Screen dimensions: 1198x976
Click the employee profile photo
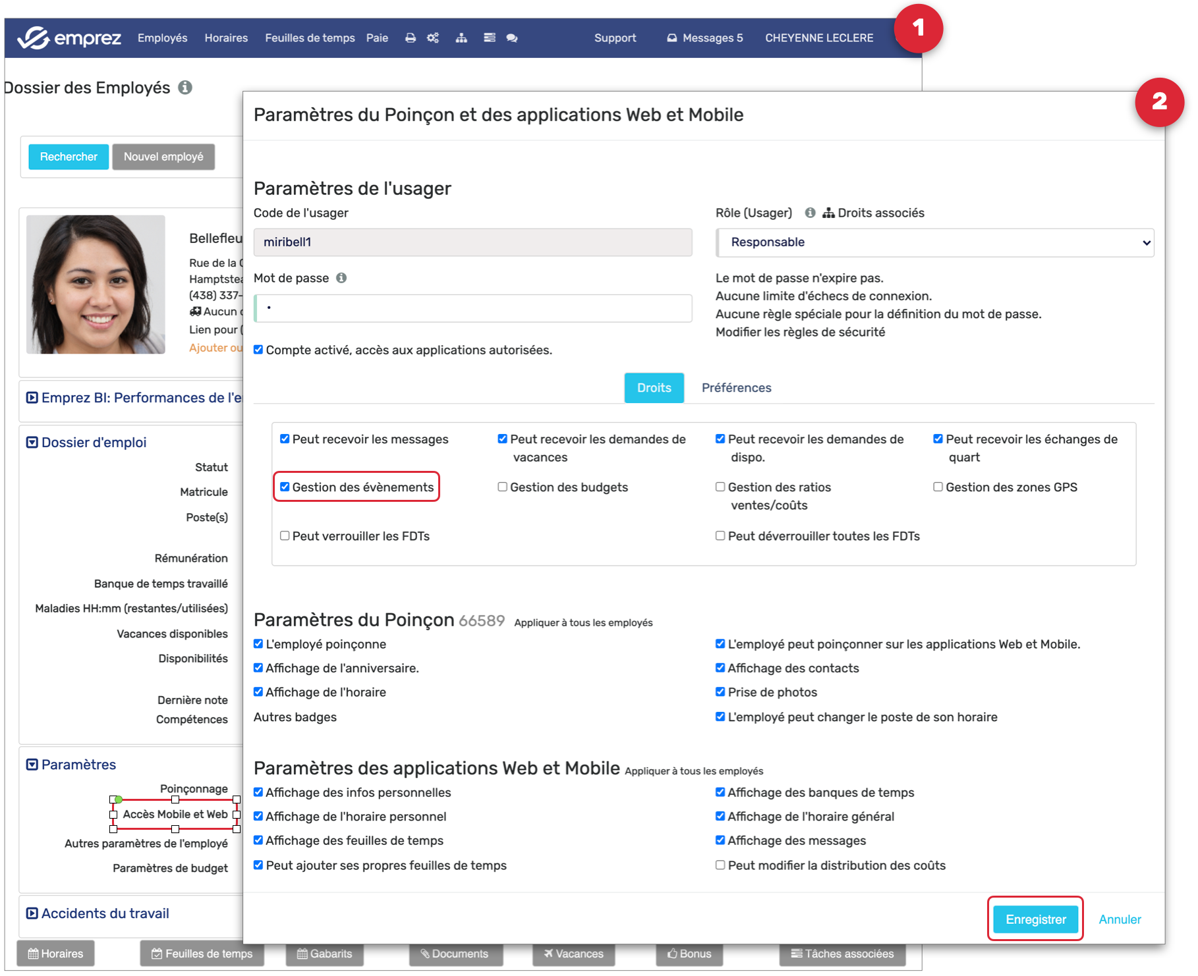(x=96, y=285)
